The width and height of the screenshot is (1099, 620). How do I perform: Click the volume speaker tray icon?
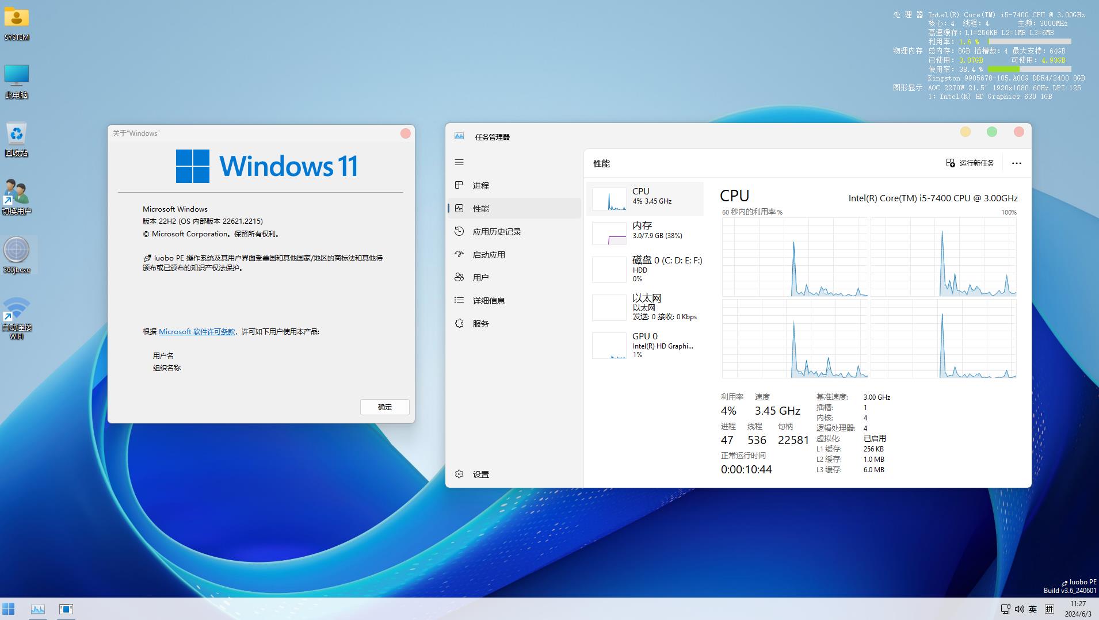pos(1020,609)
